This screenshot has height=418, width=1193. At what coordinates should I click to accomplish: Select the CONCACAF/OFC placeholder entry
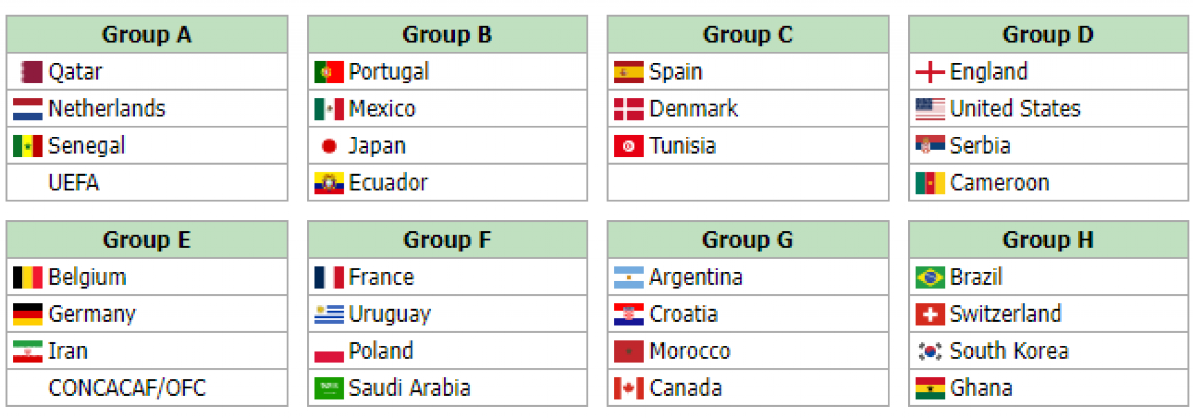coord(127,388)
